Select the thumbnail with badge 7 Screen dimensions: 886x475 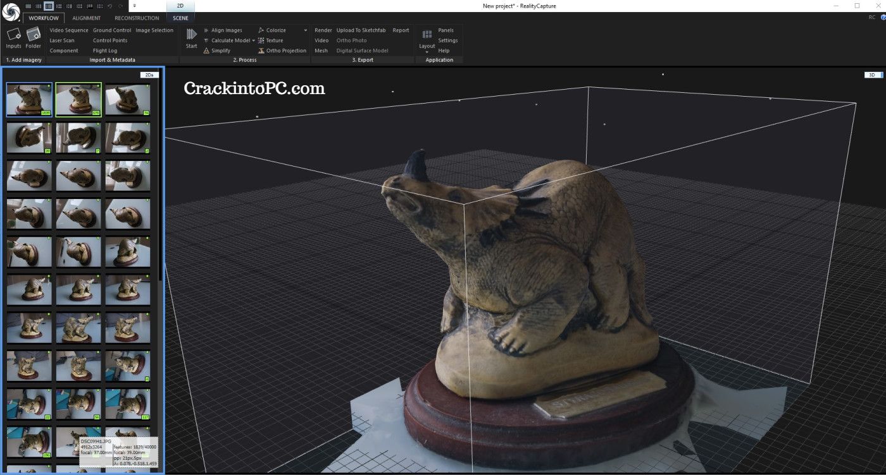pos(78,138)
